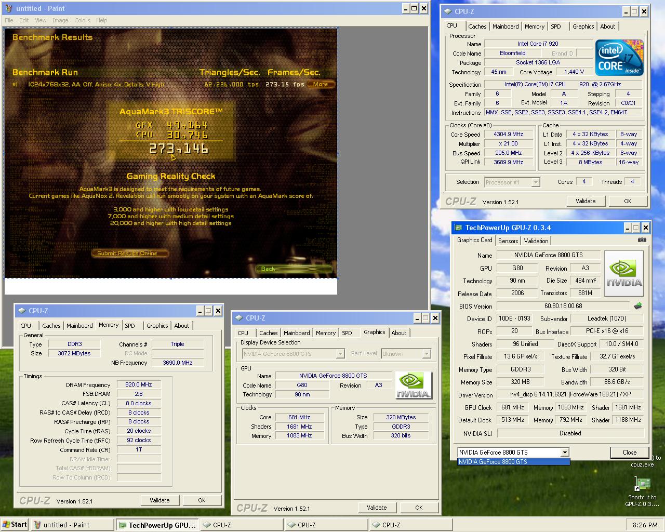Click the Paint title bar app icon
The height and width of the screenshot is (532, 665).
coord(9,8)
